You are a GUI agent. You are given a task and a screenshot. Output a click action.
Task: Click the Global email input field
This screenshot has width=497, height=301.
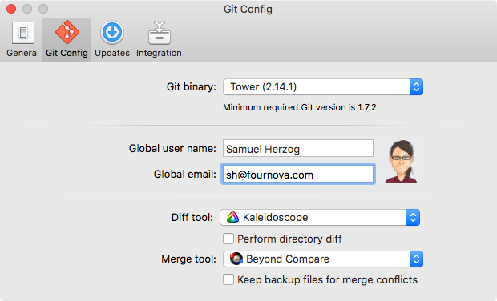pos(298,174)
